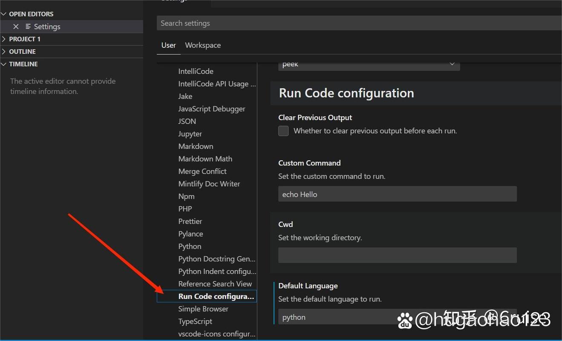The width and height of the screenshot is (562, 341).
Task: Click the empty Cwd working directory field
Action: (398, 255)
